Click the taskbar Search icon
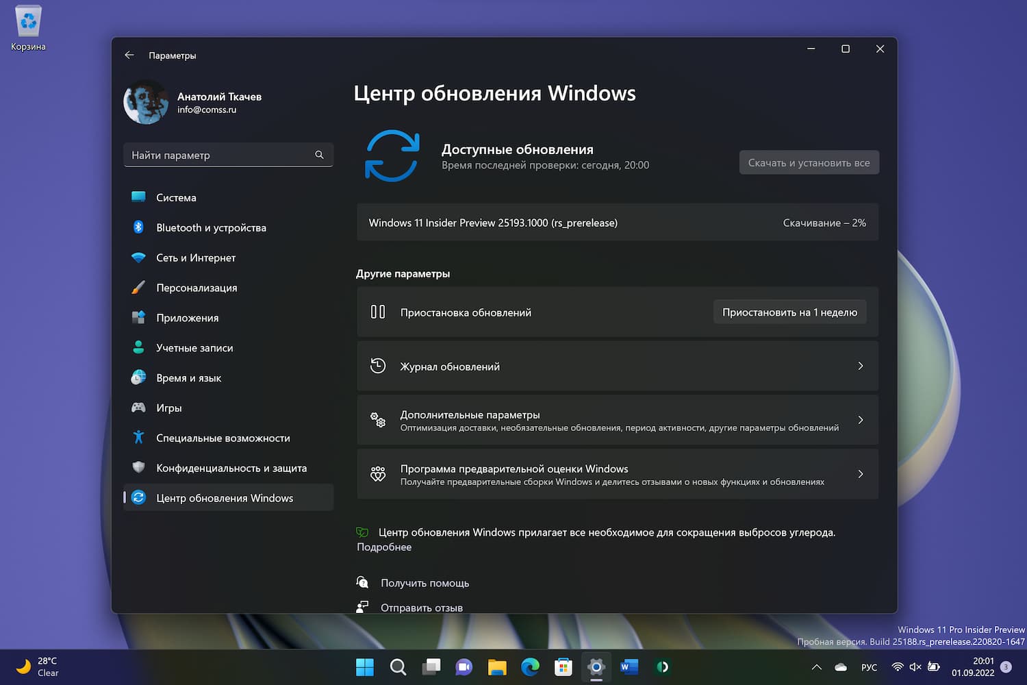 coord(398,667)
